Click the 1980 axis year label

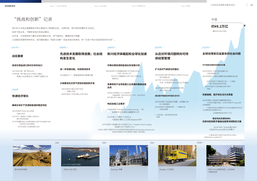[x=57, y=143]
